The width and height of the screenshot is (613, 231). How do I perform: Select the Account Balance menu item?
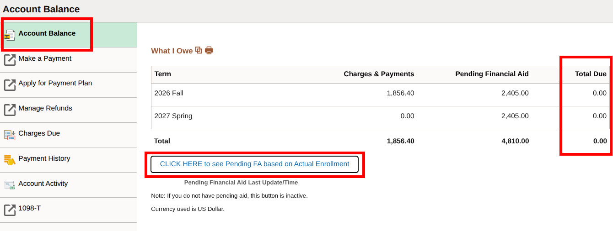point(69,35)
